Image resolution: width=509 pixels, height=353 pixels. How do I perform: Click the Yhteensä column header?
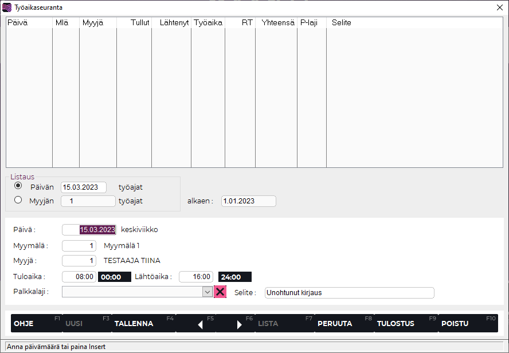coord(276,22)
